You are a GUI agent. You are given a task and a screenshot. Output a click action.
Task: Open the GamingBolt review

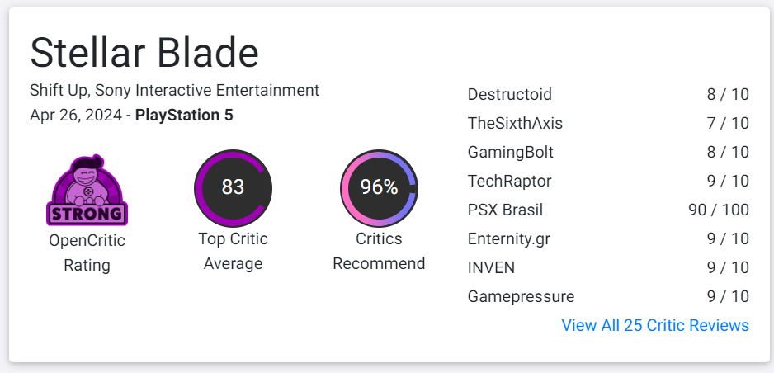pos(510,152)
